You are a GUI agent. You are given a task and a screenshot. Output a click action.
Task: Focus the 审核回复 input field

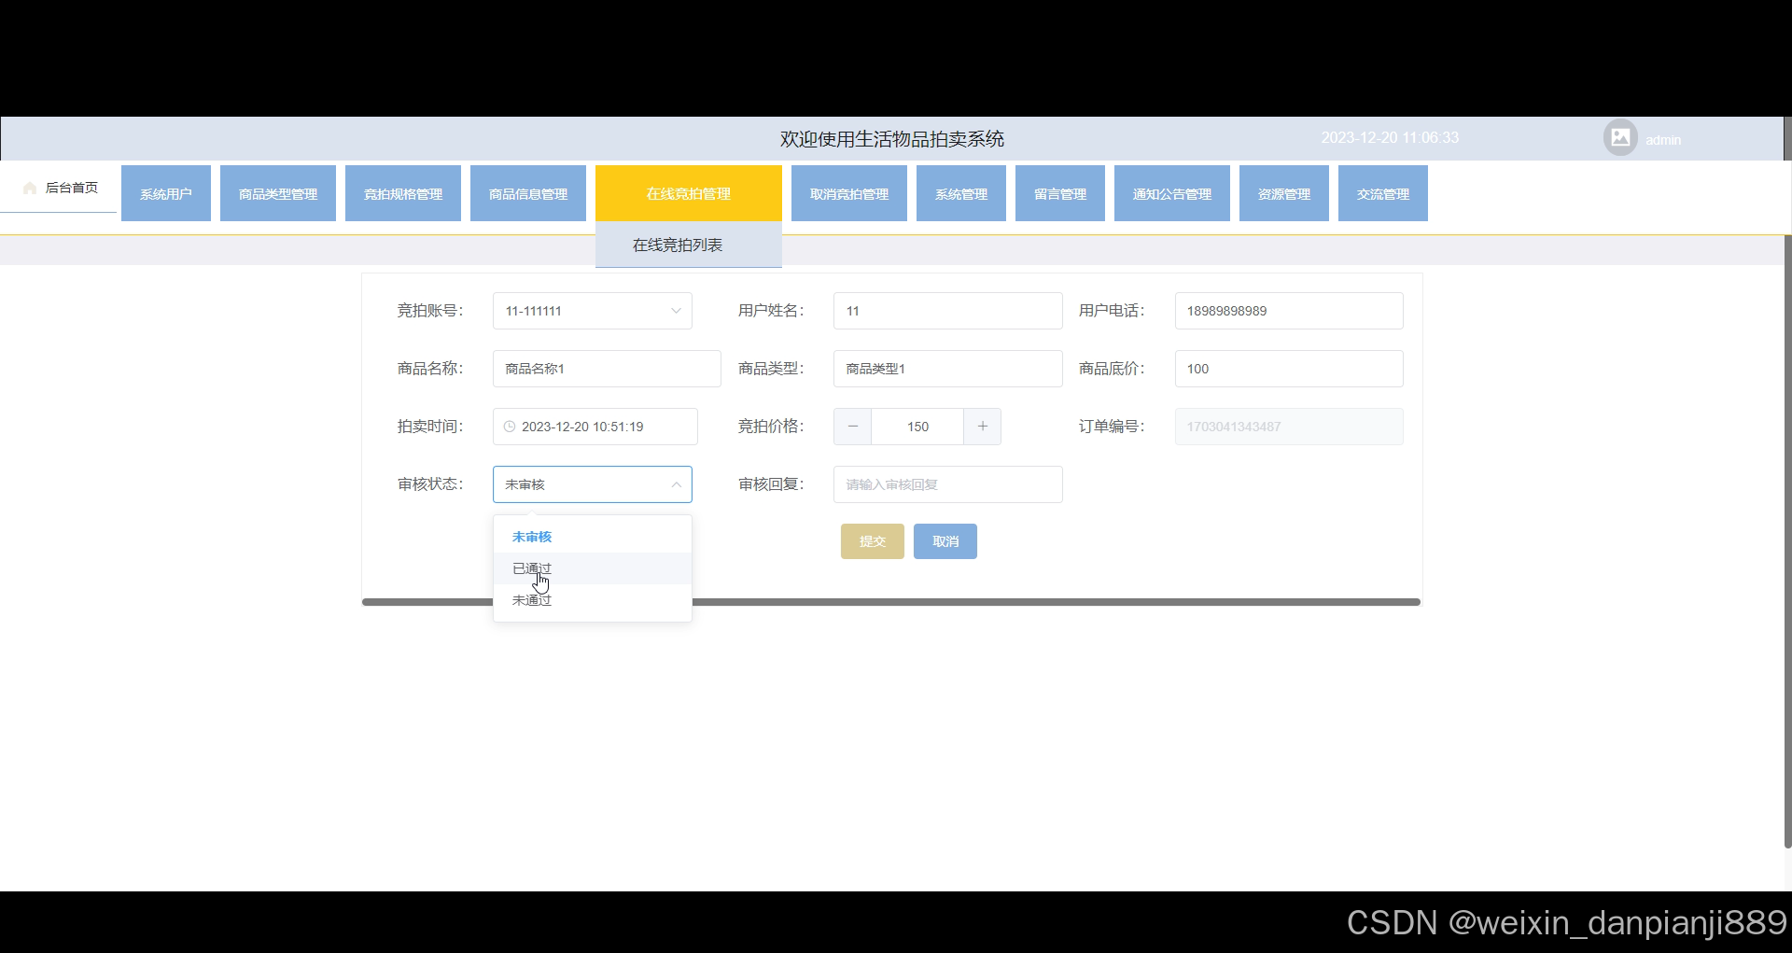pyautogui.click(x=948, y=484)
